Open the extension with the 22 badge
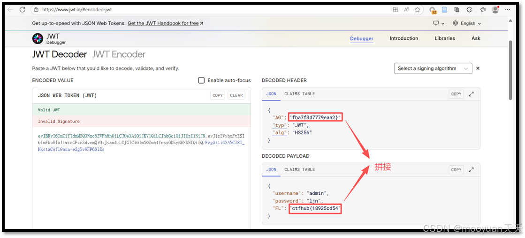This screenshot has width=525, height=238. pos(433,10)
